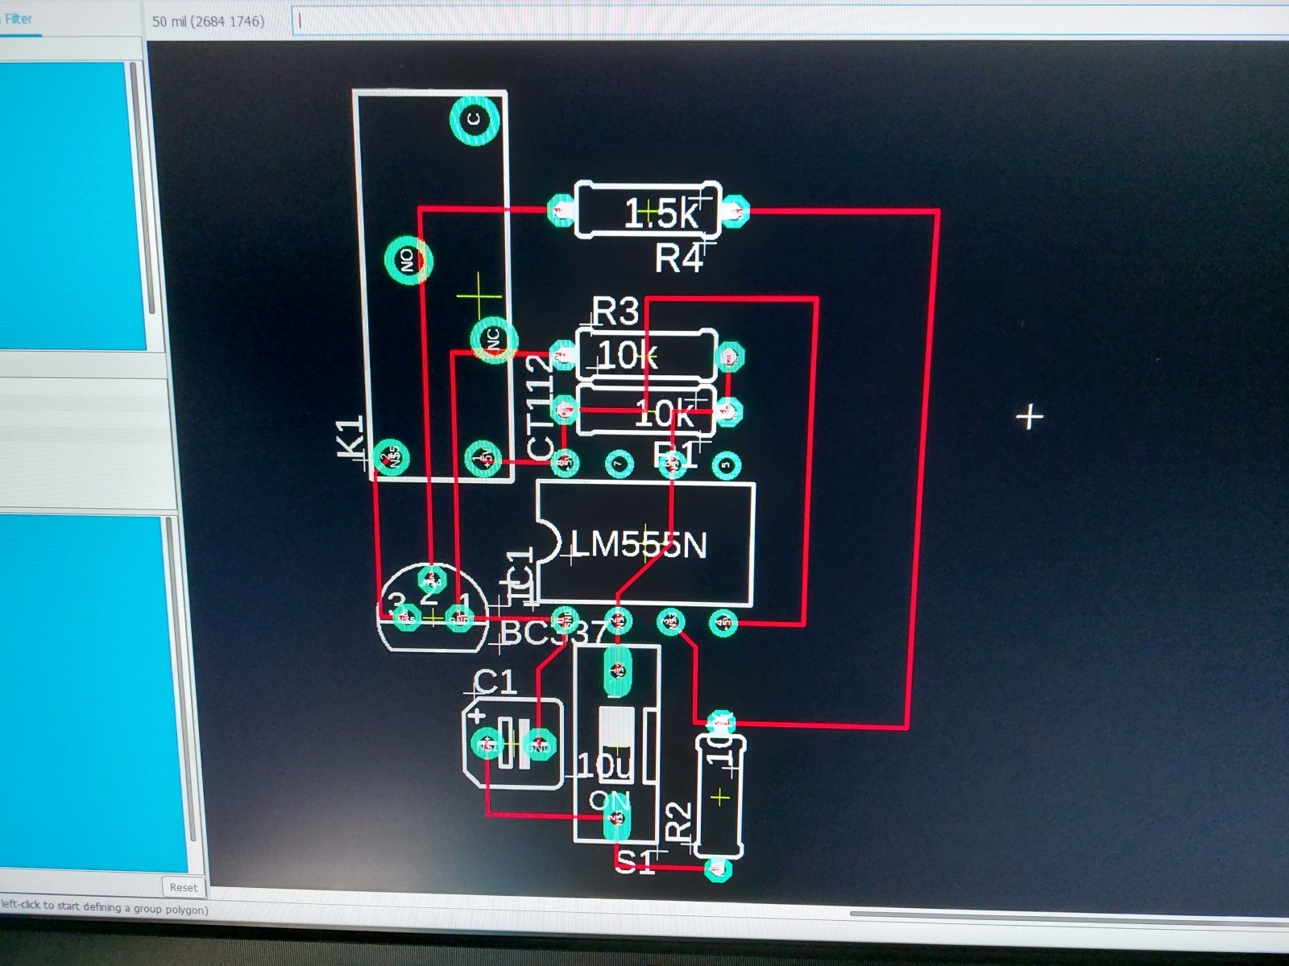
Task: Select the LM555N chip outline
Action: point(644,545)
